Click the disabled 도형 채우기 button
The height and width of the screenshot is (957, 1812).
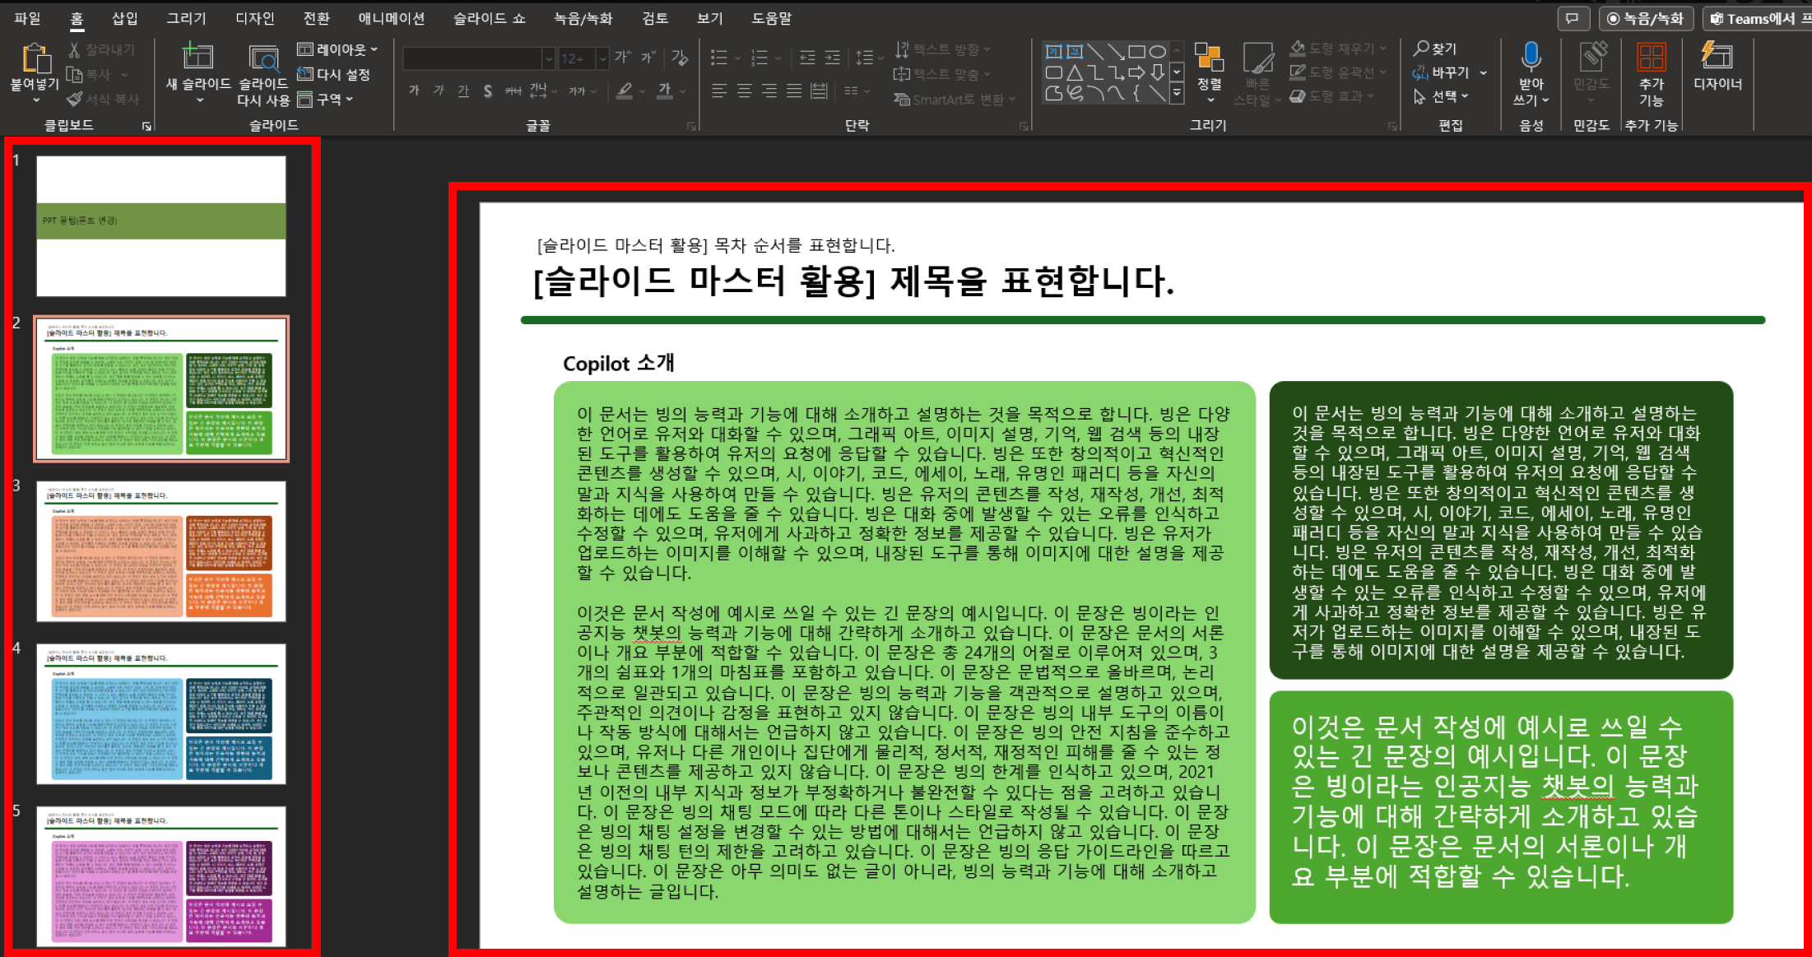coord(1338,49)
